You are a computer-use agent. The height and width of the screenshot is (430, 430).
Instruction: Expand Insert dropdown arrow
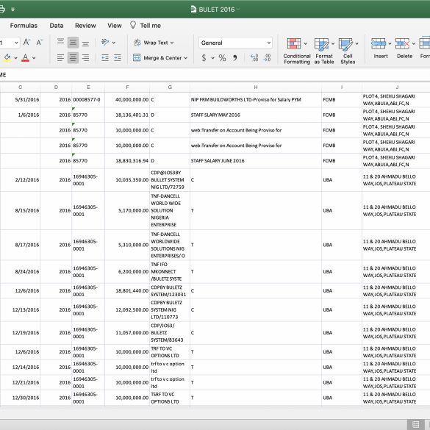pos(390,43)
